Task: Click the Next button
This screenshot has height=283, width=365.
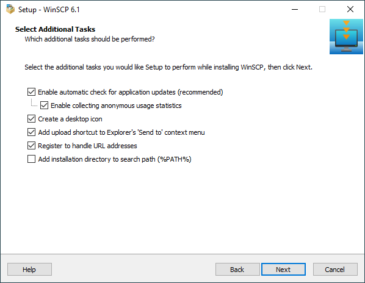Action: tap(283, 270)
